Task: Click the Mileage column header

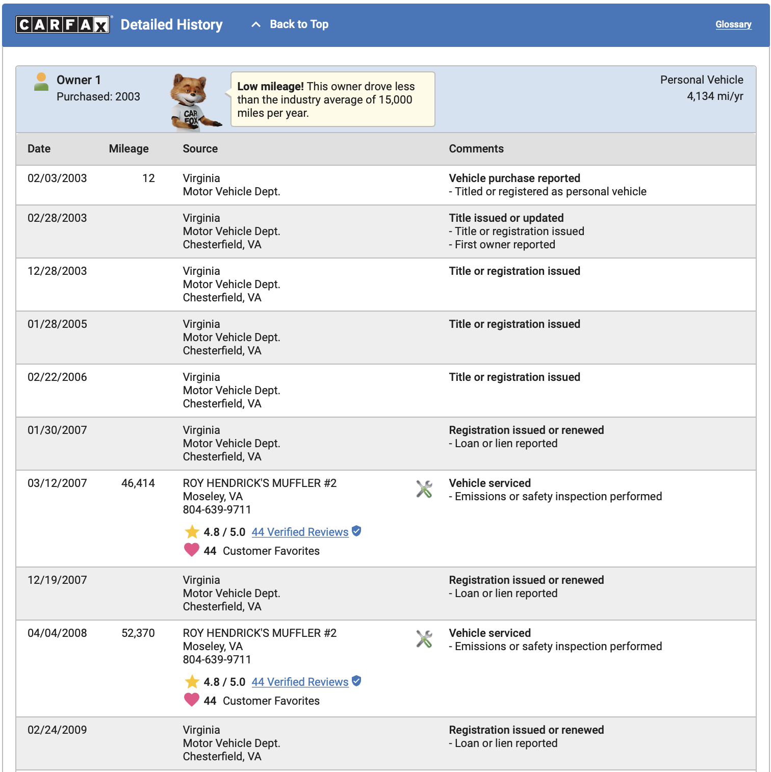Action: pyautogui.click(x=128, y=148)
